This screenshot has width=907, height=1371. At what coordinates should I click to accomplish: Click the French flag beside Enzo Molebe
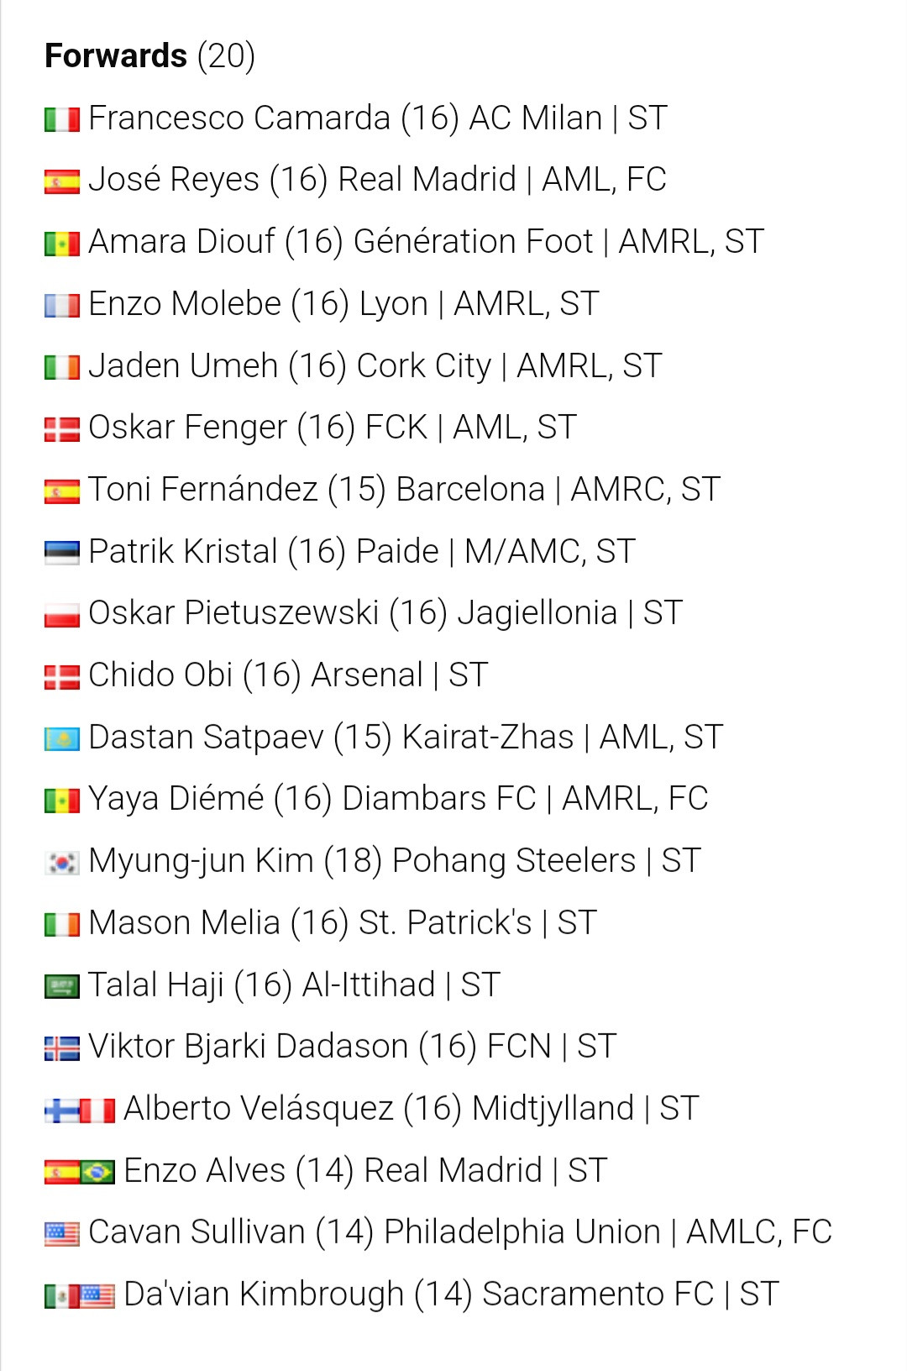(62, 306)
